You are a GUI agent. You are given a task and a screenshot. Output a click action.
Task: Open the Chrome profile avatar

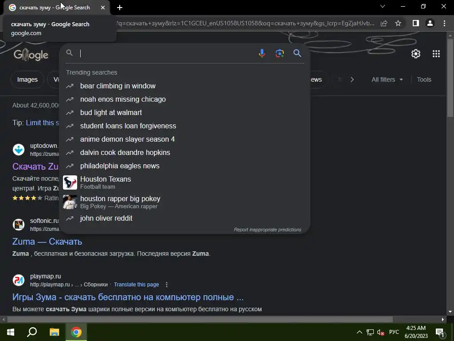tap(430, 23)
